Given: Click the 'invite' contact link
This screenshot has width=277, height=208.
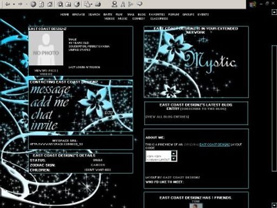Looking at the screenshot, I should click(x=44, y=125).
